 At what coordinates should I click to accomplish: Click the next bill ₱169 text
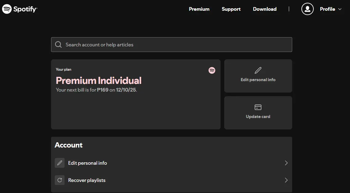(97, 90)
